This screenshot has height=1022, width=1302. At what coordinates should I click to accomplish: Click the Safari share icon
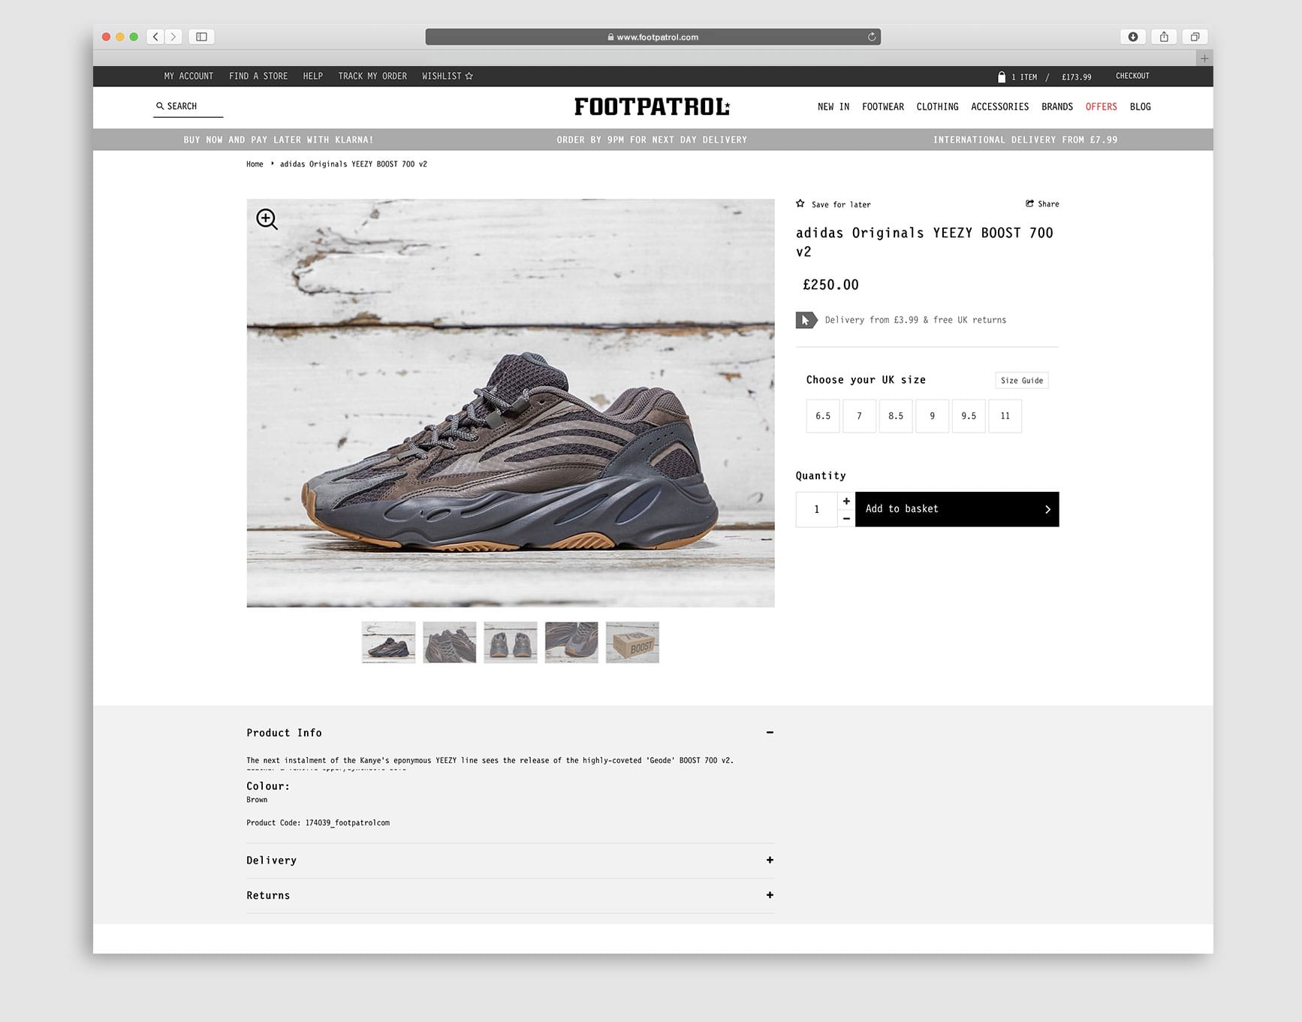(1164, 37)
